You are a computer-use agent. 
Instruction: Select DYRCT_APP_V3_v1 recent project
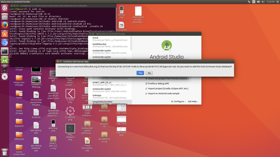(x=110, y=84)
